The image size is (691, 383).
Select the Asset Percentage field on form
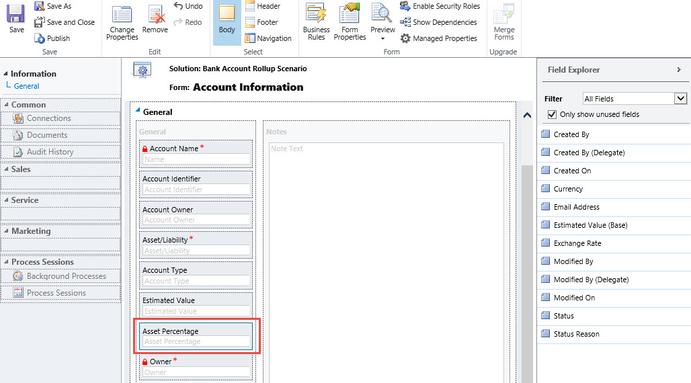195,336
